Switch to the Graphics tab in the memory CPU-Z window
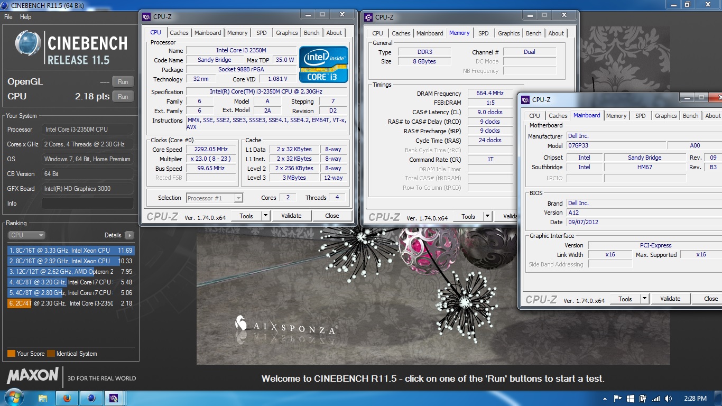 click(x=509, y=33)
